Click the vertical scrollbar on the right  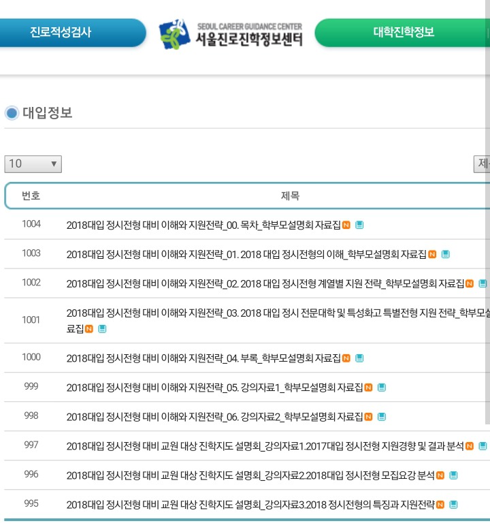coord(487,212)
